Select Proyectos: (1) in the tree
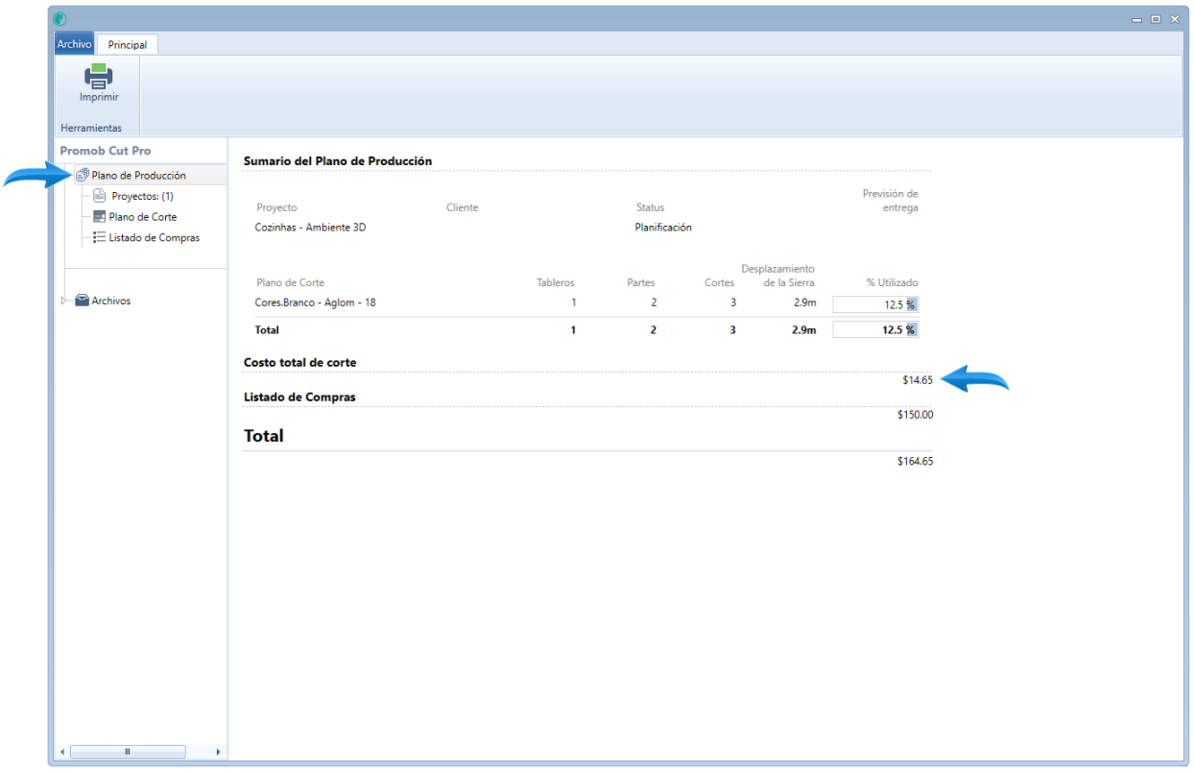This screenshot has width=1194, height=773. click(142, 196)
